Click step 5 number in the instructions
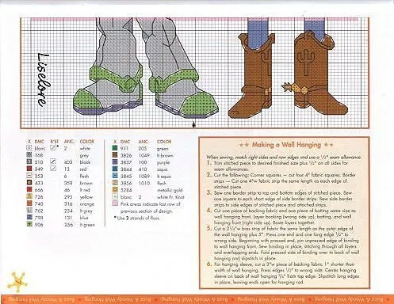The image size is (394, 304). pyautogui.click(x=209, y=228)
